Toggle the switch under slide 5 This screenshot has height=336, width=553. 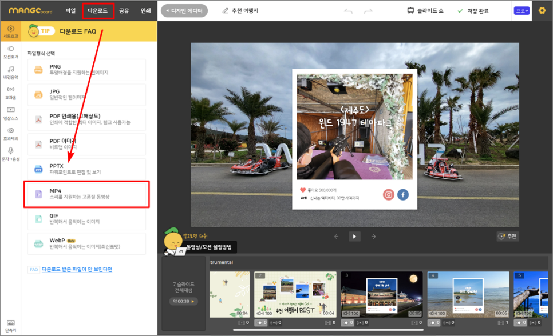[520, 323]
